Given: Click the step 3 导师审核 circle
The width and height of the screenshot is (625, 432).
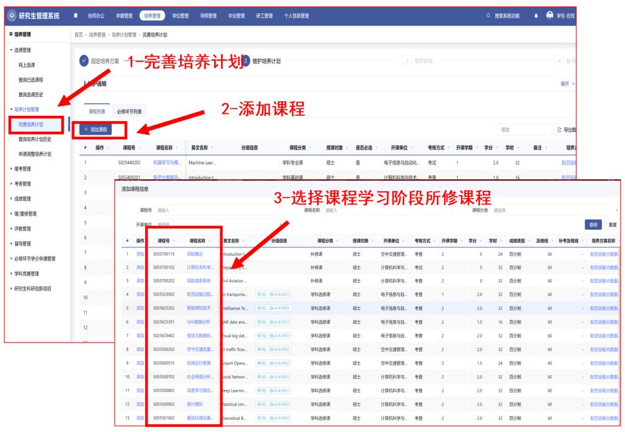Looking at the screenshot, I should [407, 61].
